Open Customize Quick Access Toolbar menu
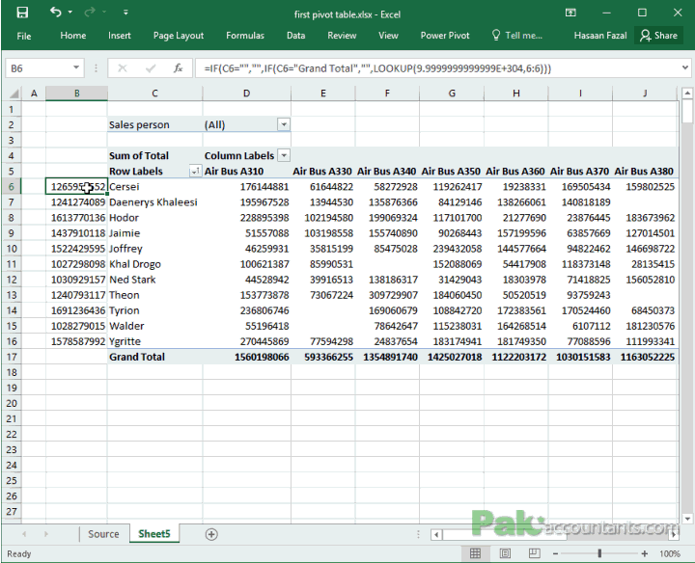 click(125, 13)
